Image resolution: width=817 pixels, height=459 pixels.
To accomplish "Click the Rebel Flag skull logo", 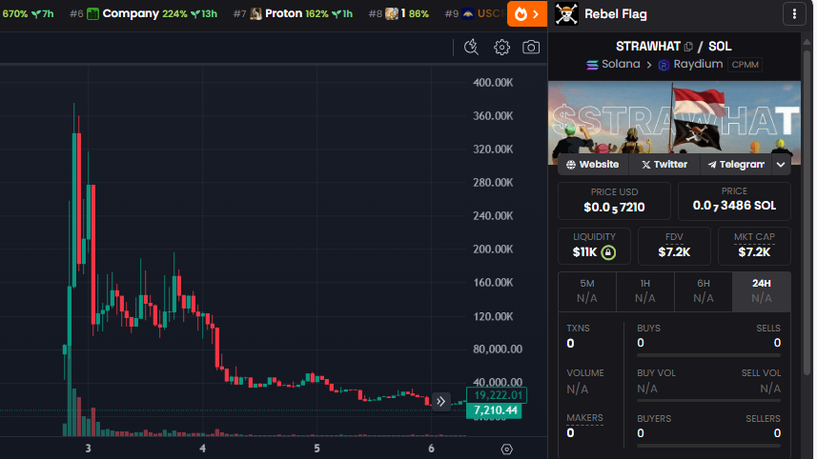I will click(x=566, y=14).
